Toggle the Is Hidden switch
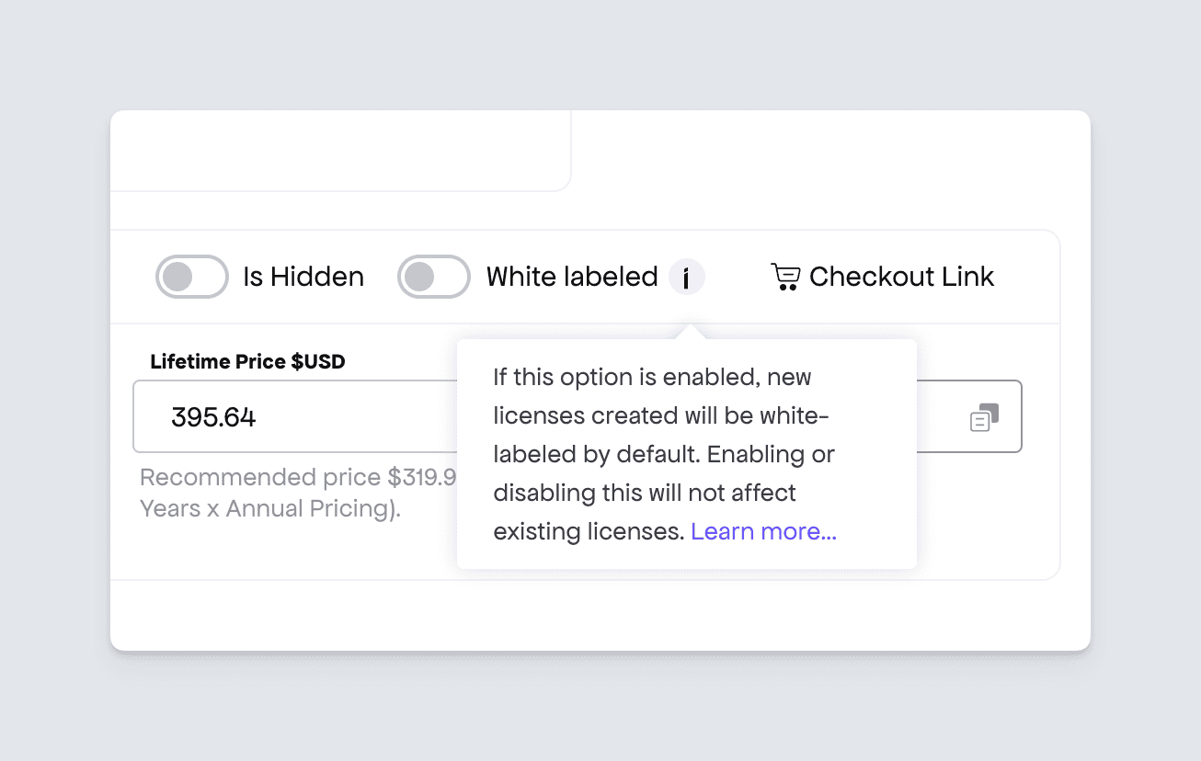Screen dimensions: 1201x761 point(192,277)
